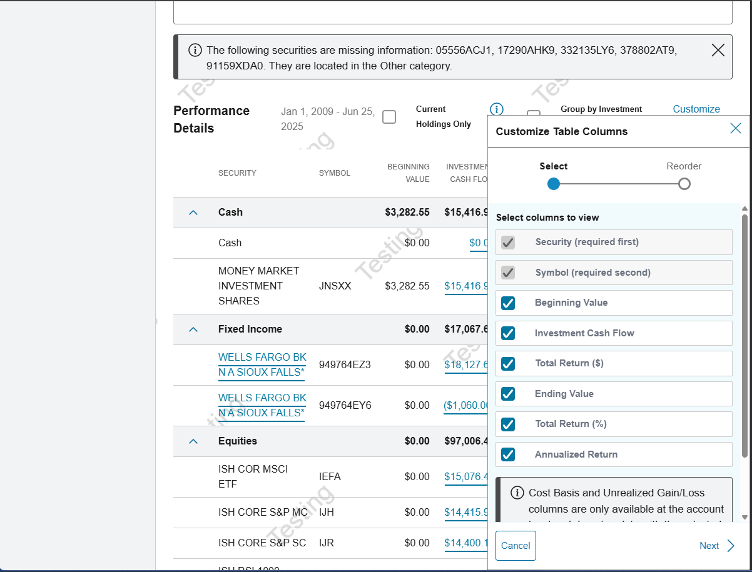Uncheck the Beginning Value column checkbox
Image resolution: width=752 pixels, height=572 pixels.
(508, 303)
